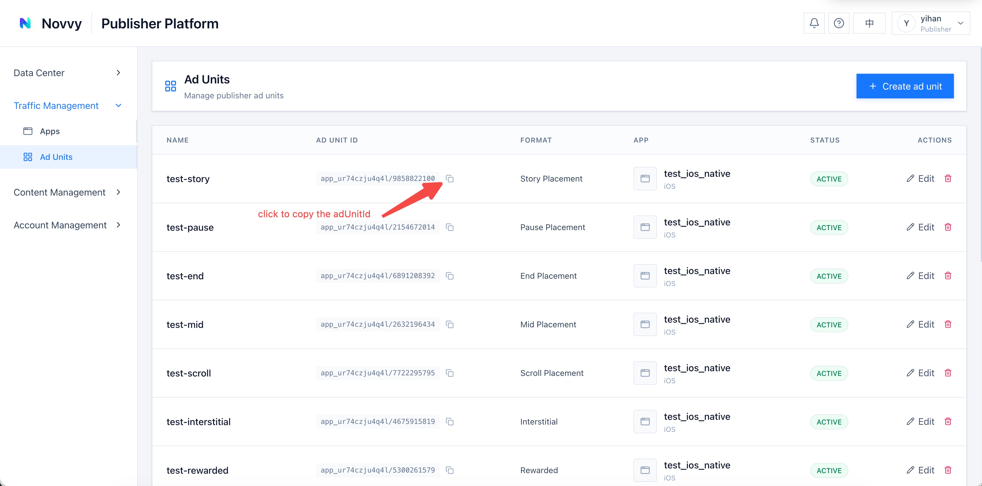Click the test-interstitial name
This screenshot has height=486, width=982.
(199, 422)
